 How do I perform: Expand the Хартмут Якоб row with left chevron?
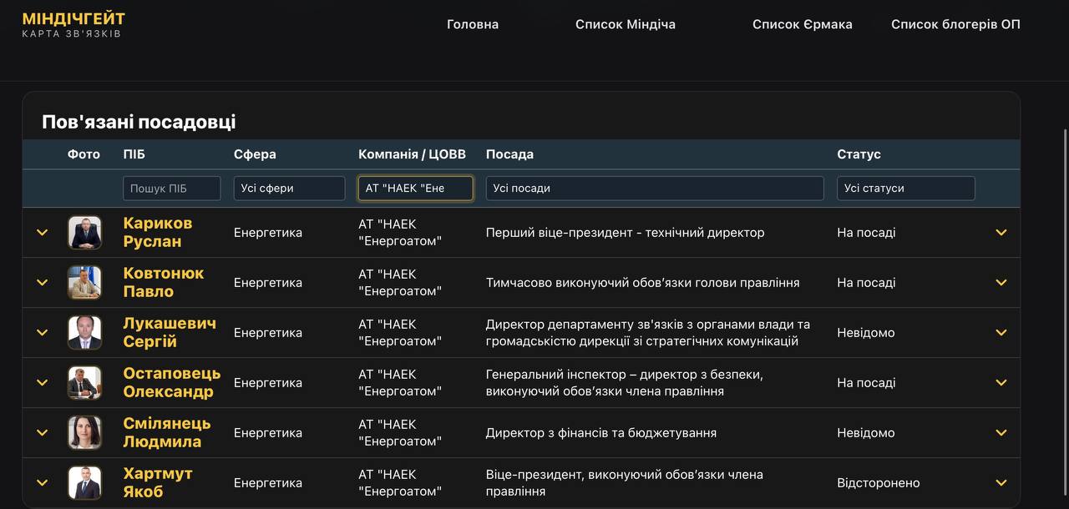pos(43,483)
